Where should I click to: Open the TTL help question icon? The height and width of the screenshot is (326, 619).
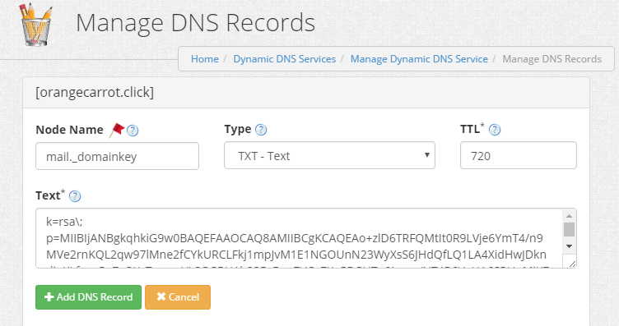(495, 130)
